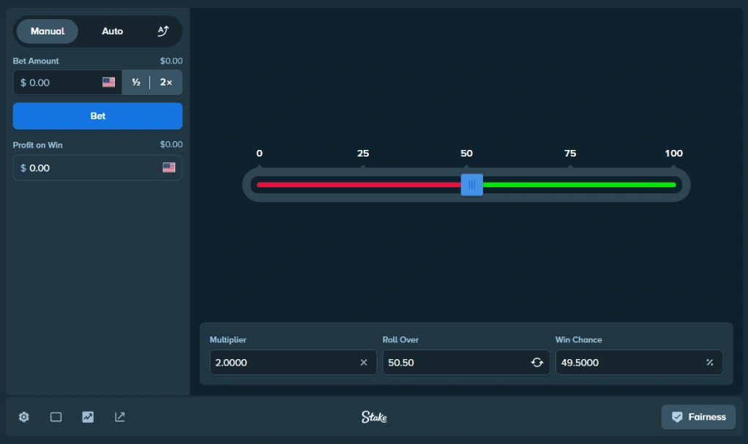
Task: Open the Fairness dialog
Action: click(x=698, y=417)
